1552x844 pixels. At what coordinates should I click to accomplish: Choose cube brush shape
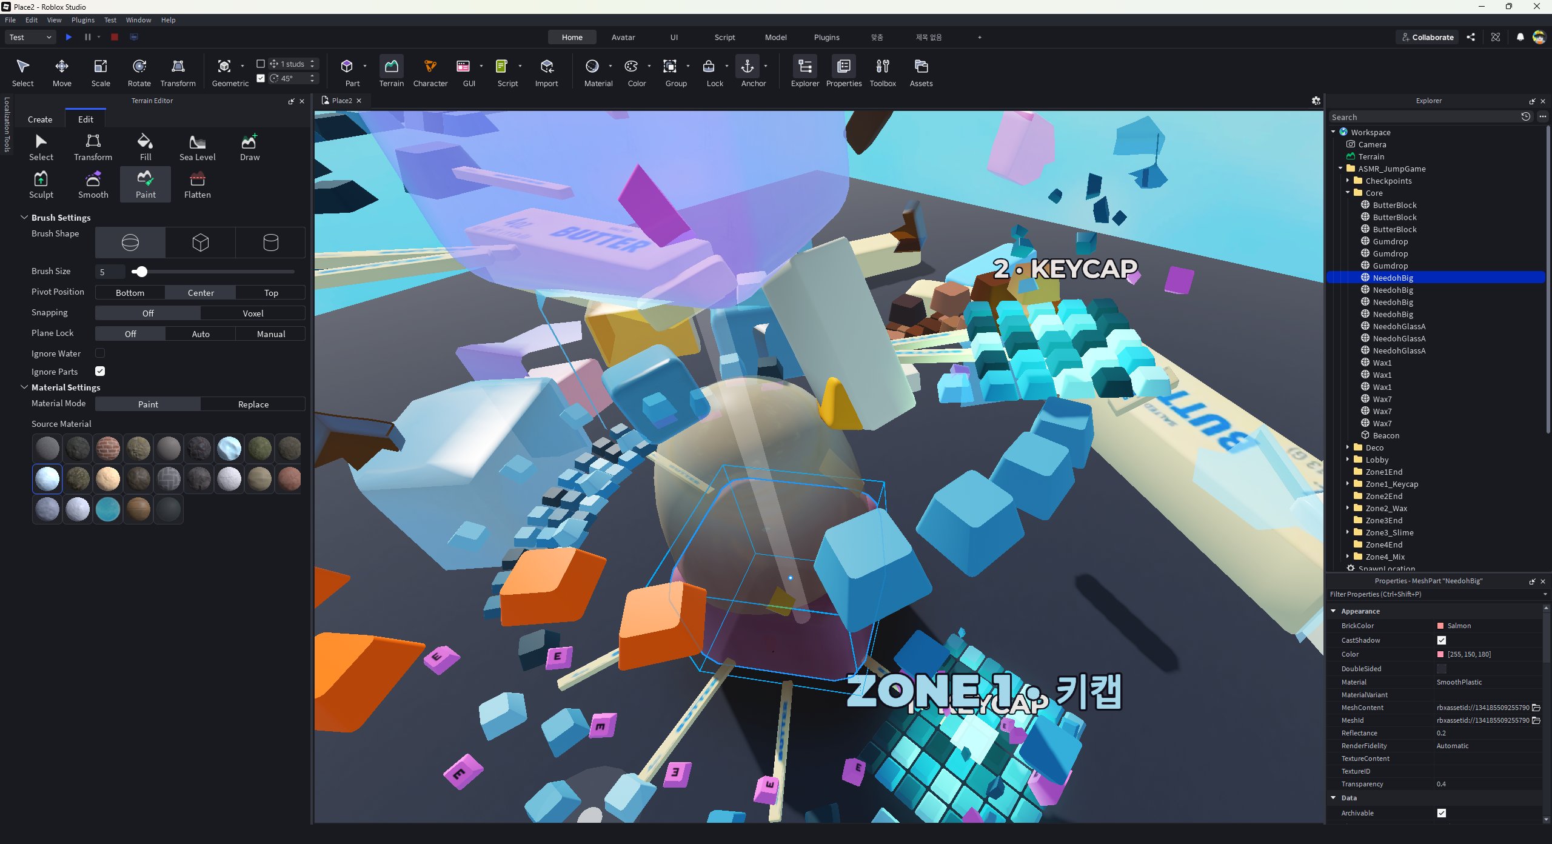click(x=201, y=243)
